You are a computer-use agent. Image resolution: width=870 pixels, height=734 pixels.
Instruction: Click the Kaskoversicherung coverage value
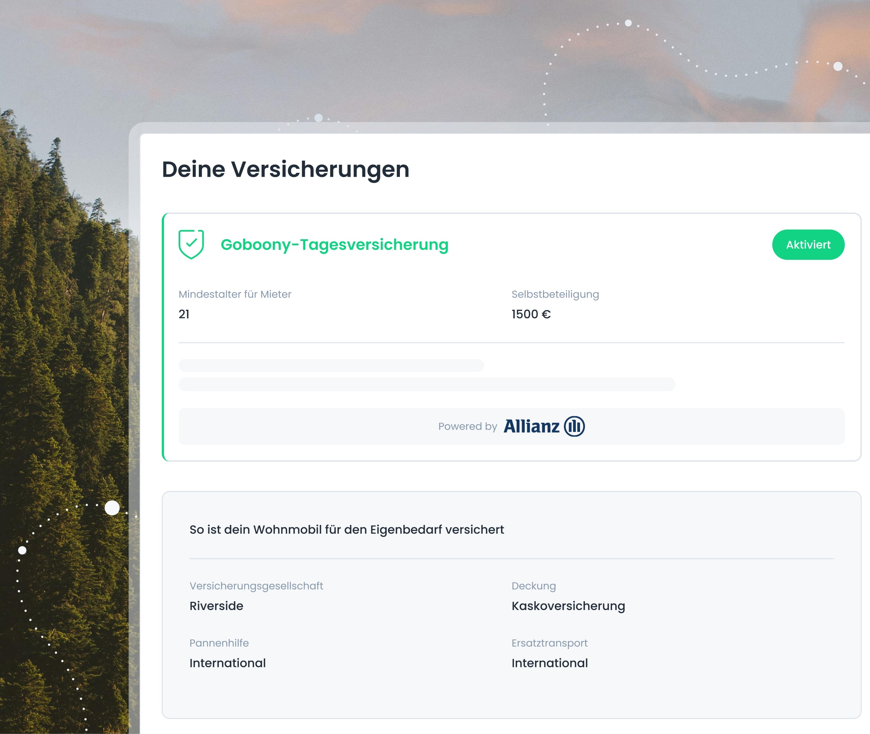568,606
